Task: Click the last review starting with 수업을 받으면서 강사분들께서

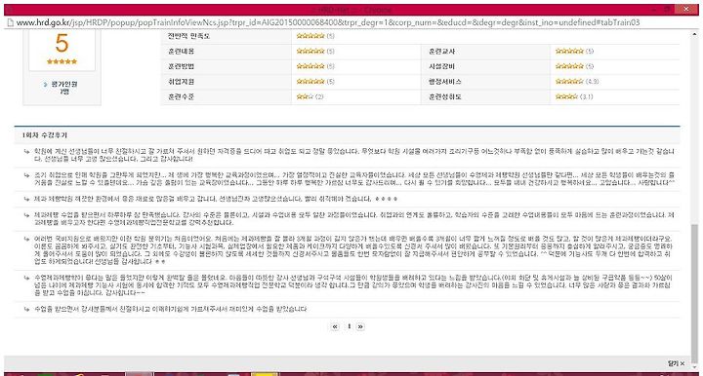Action: (x=170, y=309)
